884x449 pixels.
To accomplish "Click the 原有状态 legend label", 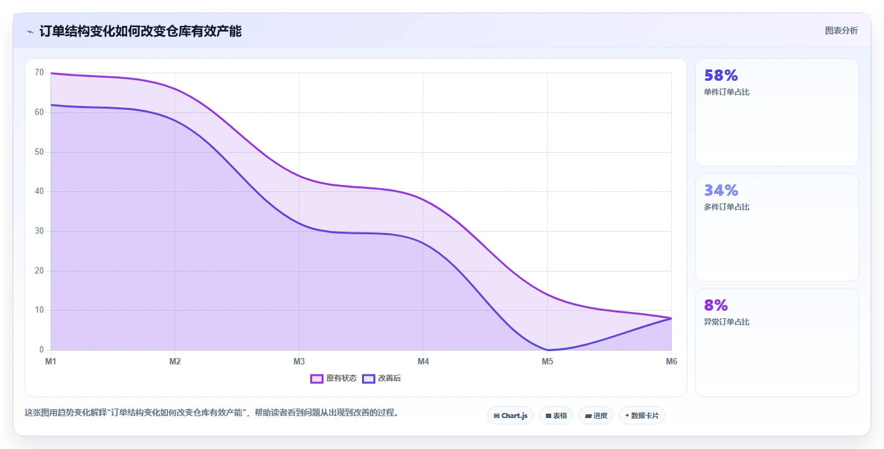I will click(341, 378).
